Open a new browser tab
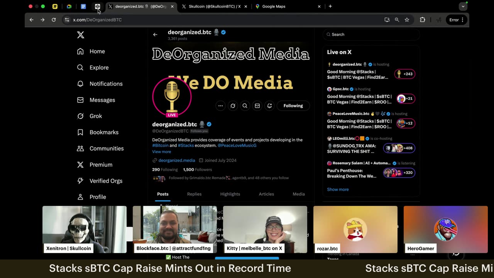The width and height of the screenshot is (494, 278). tap(330, 6)
